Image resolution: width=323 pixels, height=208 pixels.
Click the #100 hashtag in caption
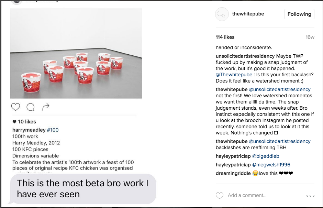point(53,130)
